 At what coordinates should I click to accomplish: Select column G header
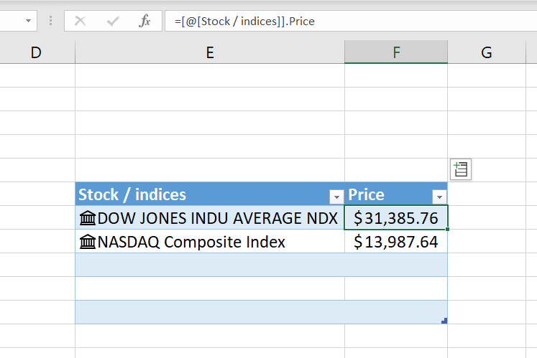(487, 52)
